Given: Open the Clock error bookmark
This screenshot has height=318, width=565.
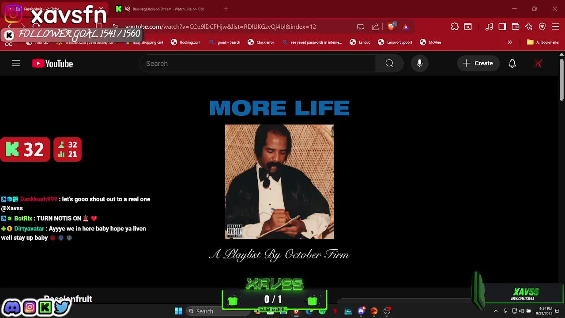Looking at the screenshot, I should click(261, 42).
